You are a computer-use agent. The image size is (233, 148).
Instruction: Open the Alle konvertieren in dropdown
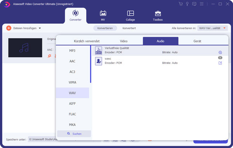[x=212, y=28]
